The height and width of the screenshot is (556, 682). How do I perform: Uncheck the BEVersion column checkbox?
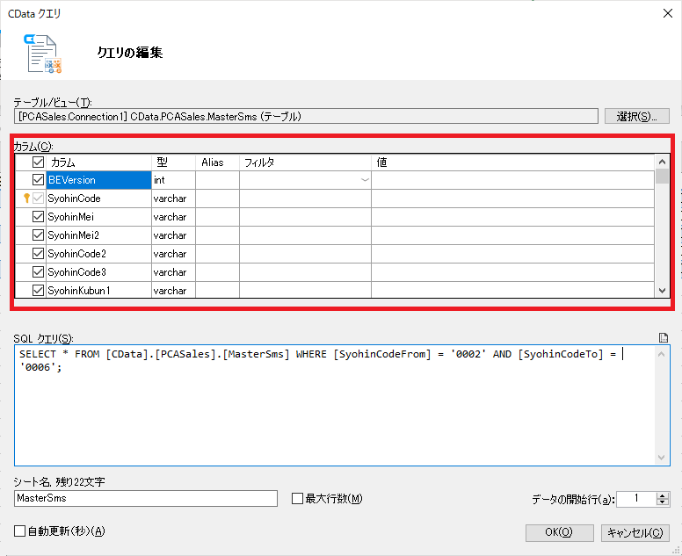pyautogui.click(x=38, y=179)
